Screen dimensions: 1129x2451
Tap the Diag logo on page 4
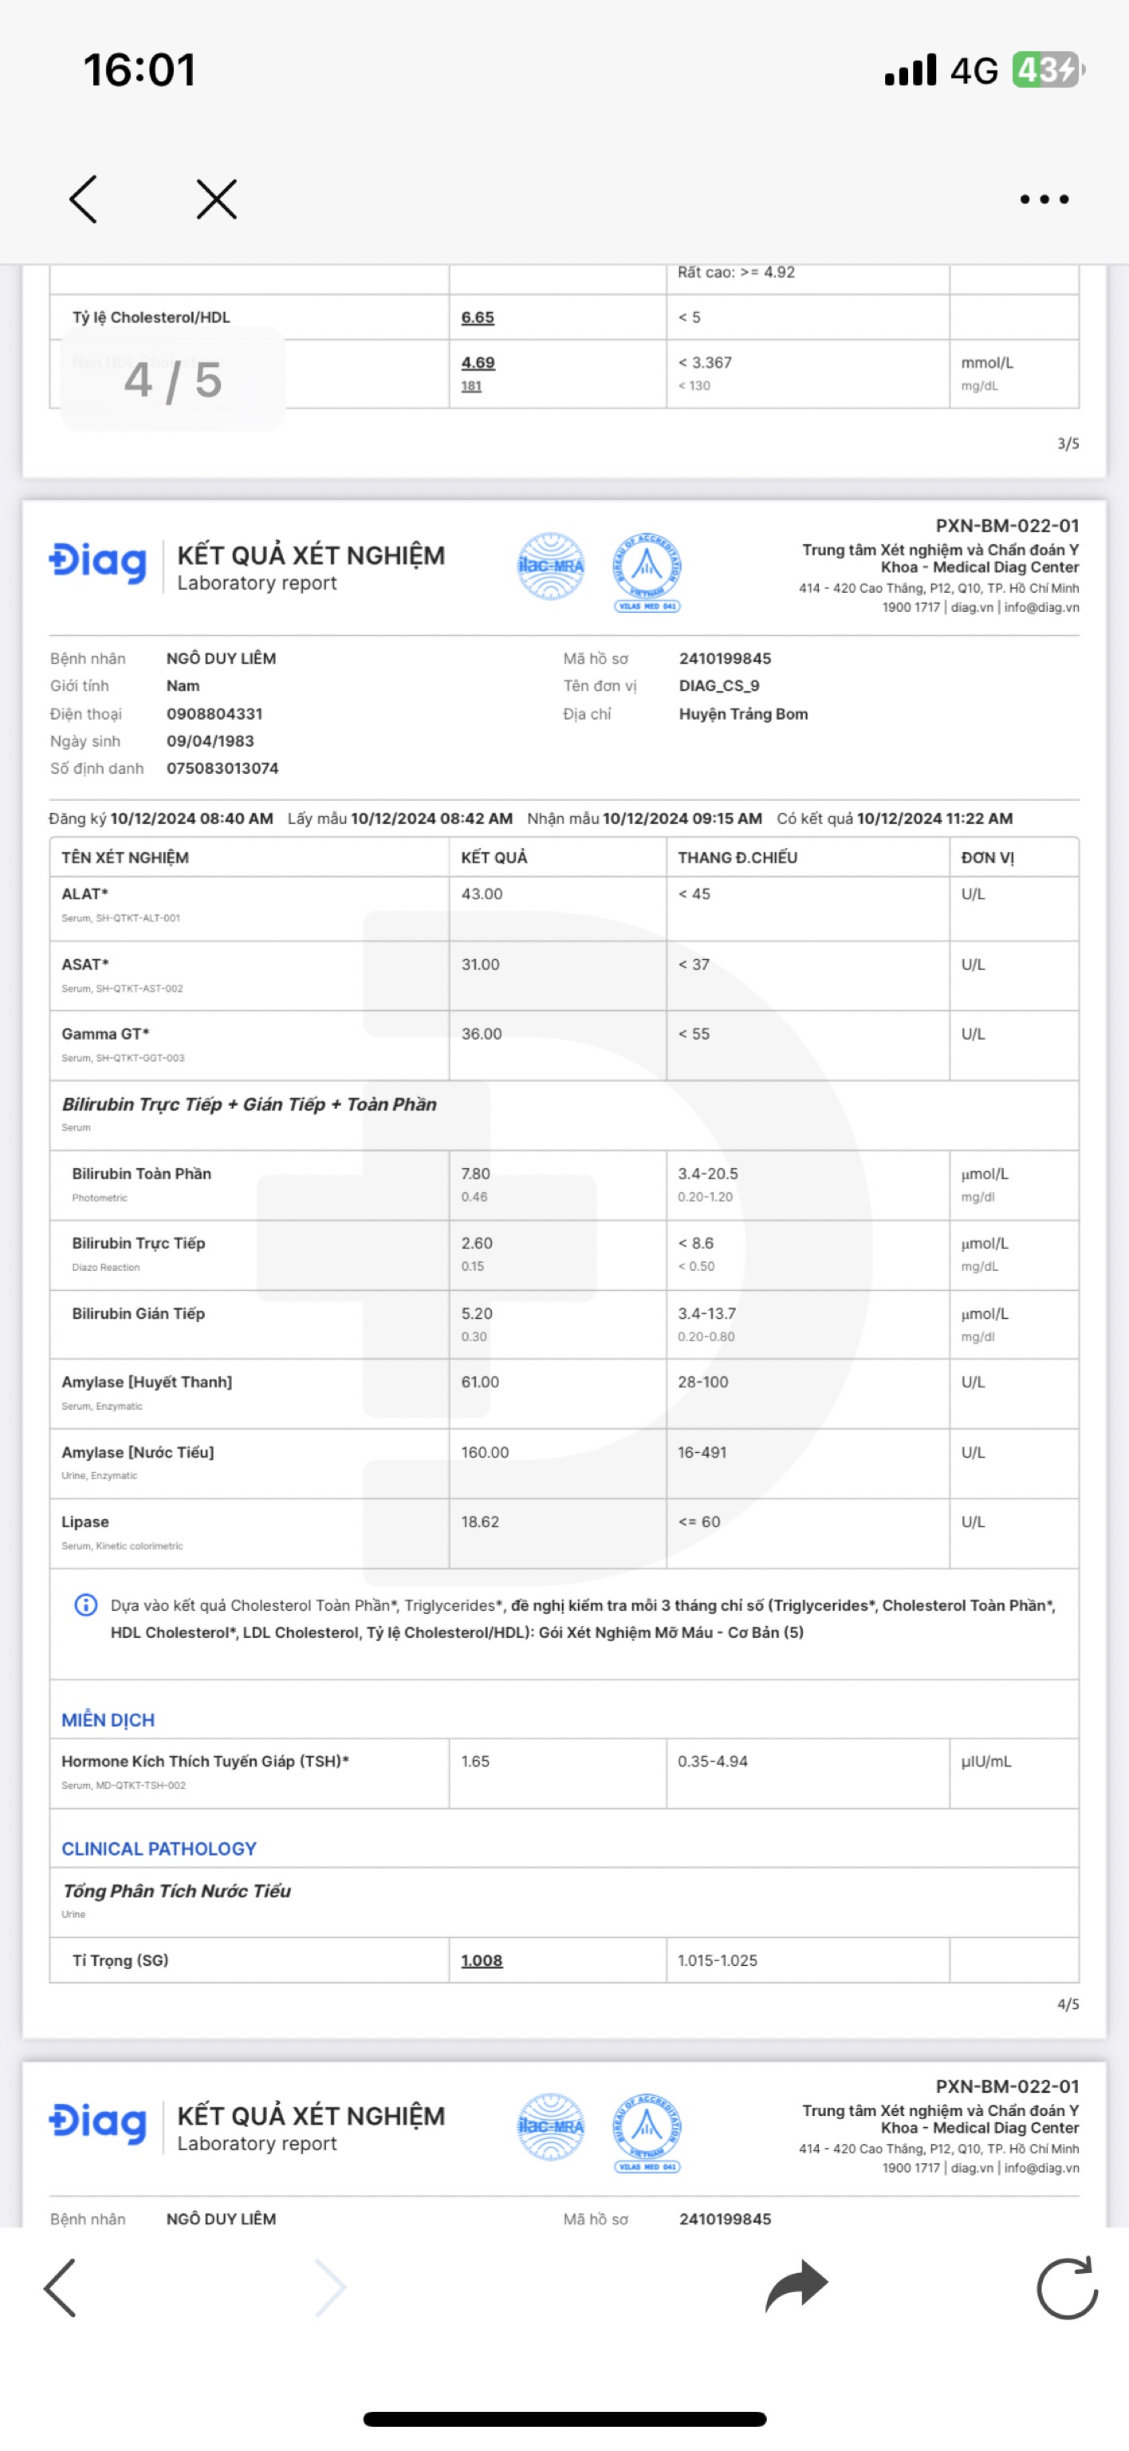coord(98,562)
